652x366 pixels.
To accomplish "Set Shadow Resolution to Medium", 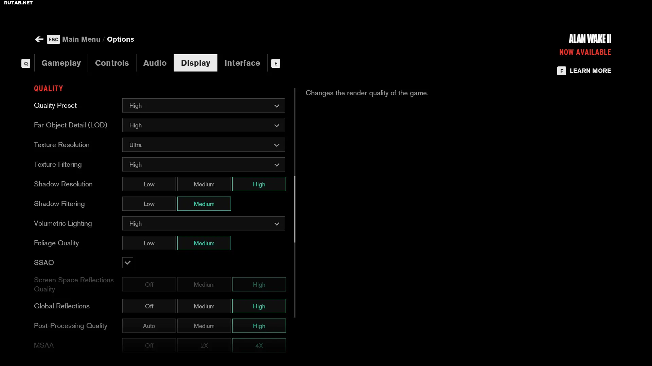I will 204,184.
